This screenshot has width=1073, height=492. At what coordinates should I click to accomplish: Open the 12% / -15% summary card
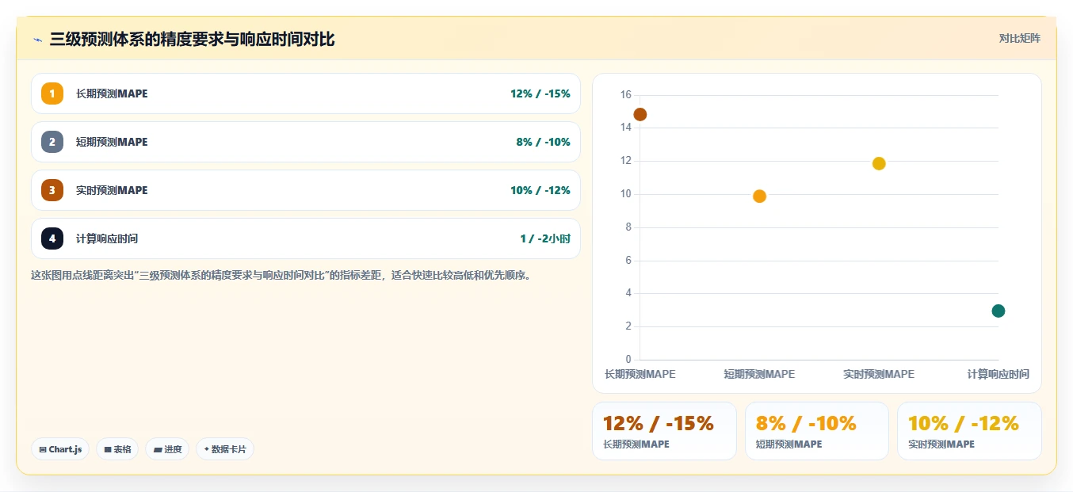point(664,431)
